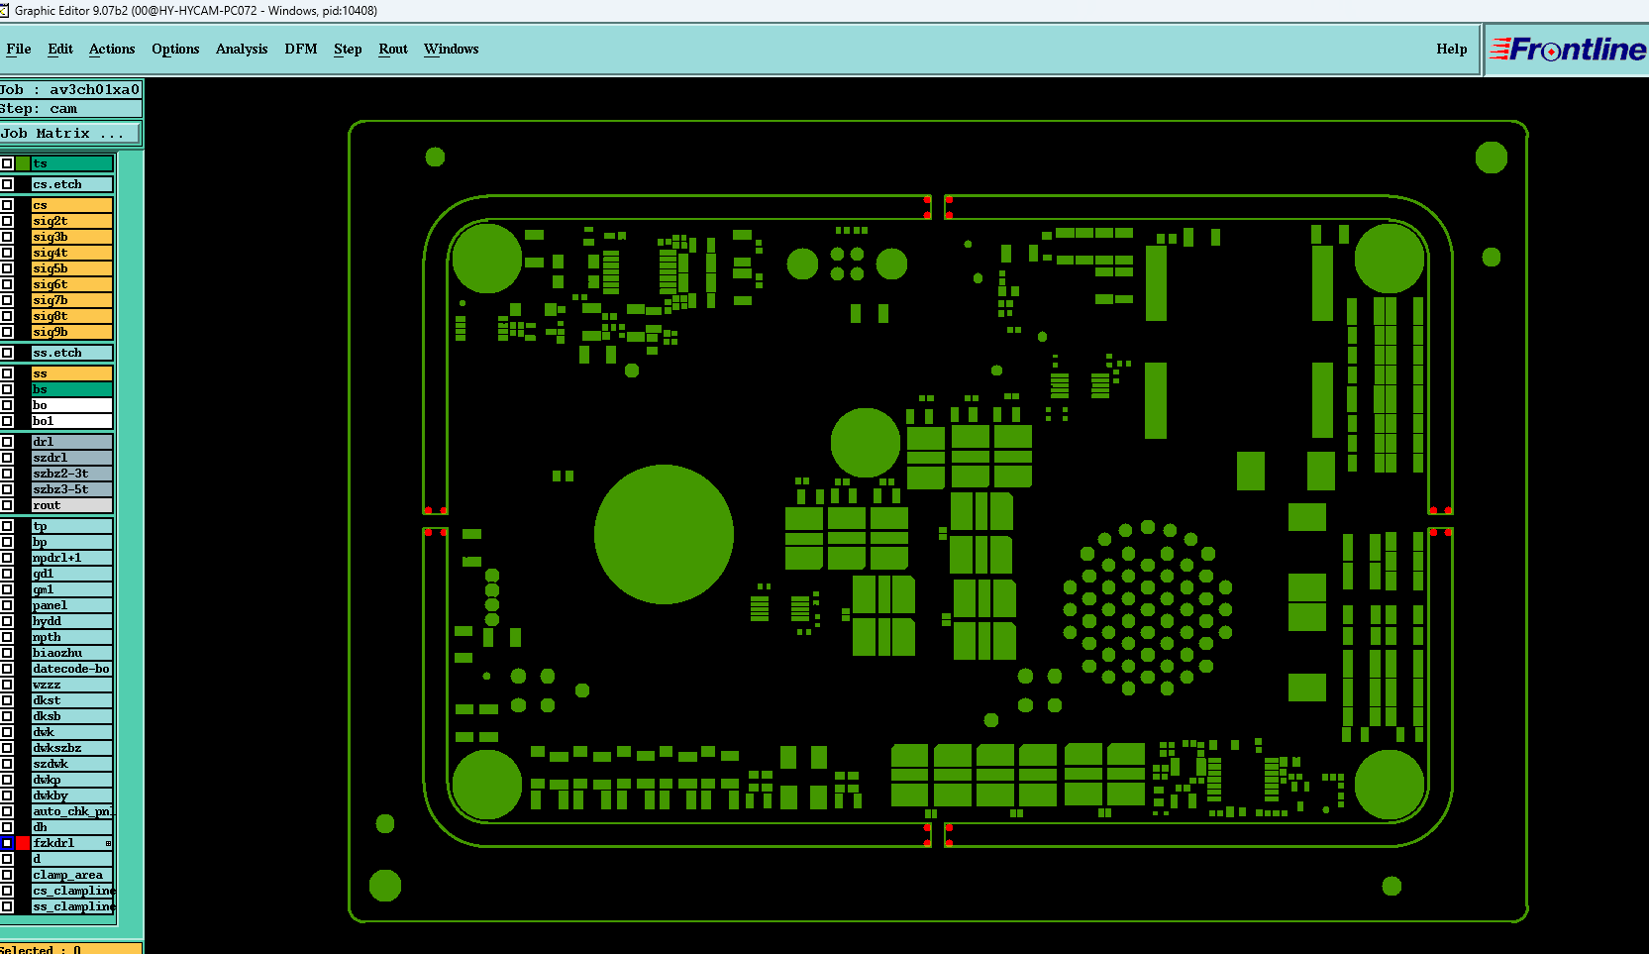Open the DFM menu

point(301,49)
